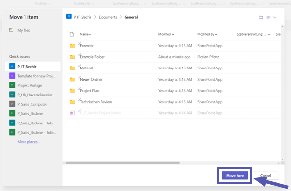Screen dimensions: 291x191
Task: Click the new folder icon at top right
Action: coord(261,17)
